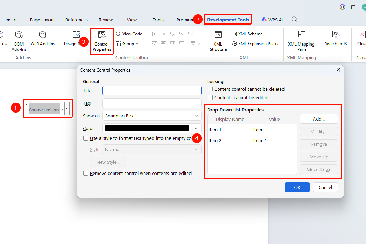Focus the Title input field
366x244 pixels.
coord(152,90)
